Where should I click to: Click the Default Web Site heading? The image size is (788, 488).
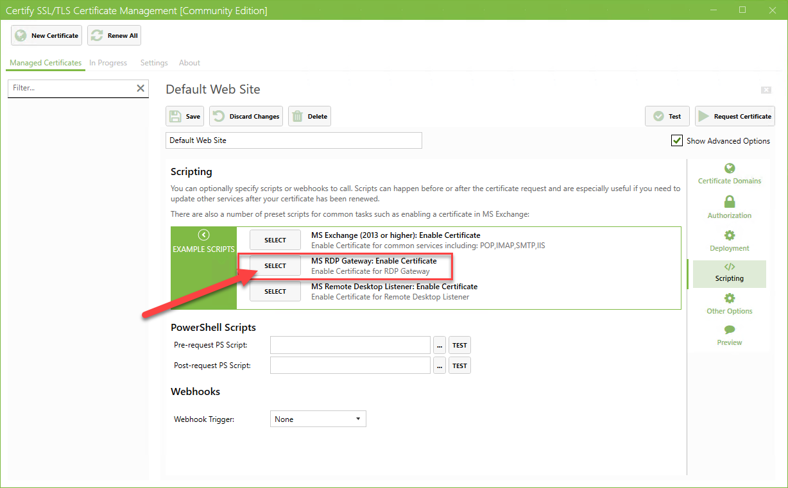213,89
